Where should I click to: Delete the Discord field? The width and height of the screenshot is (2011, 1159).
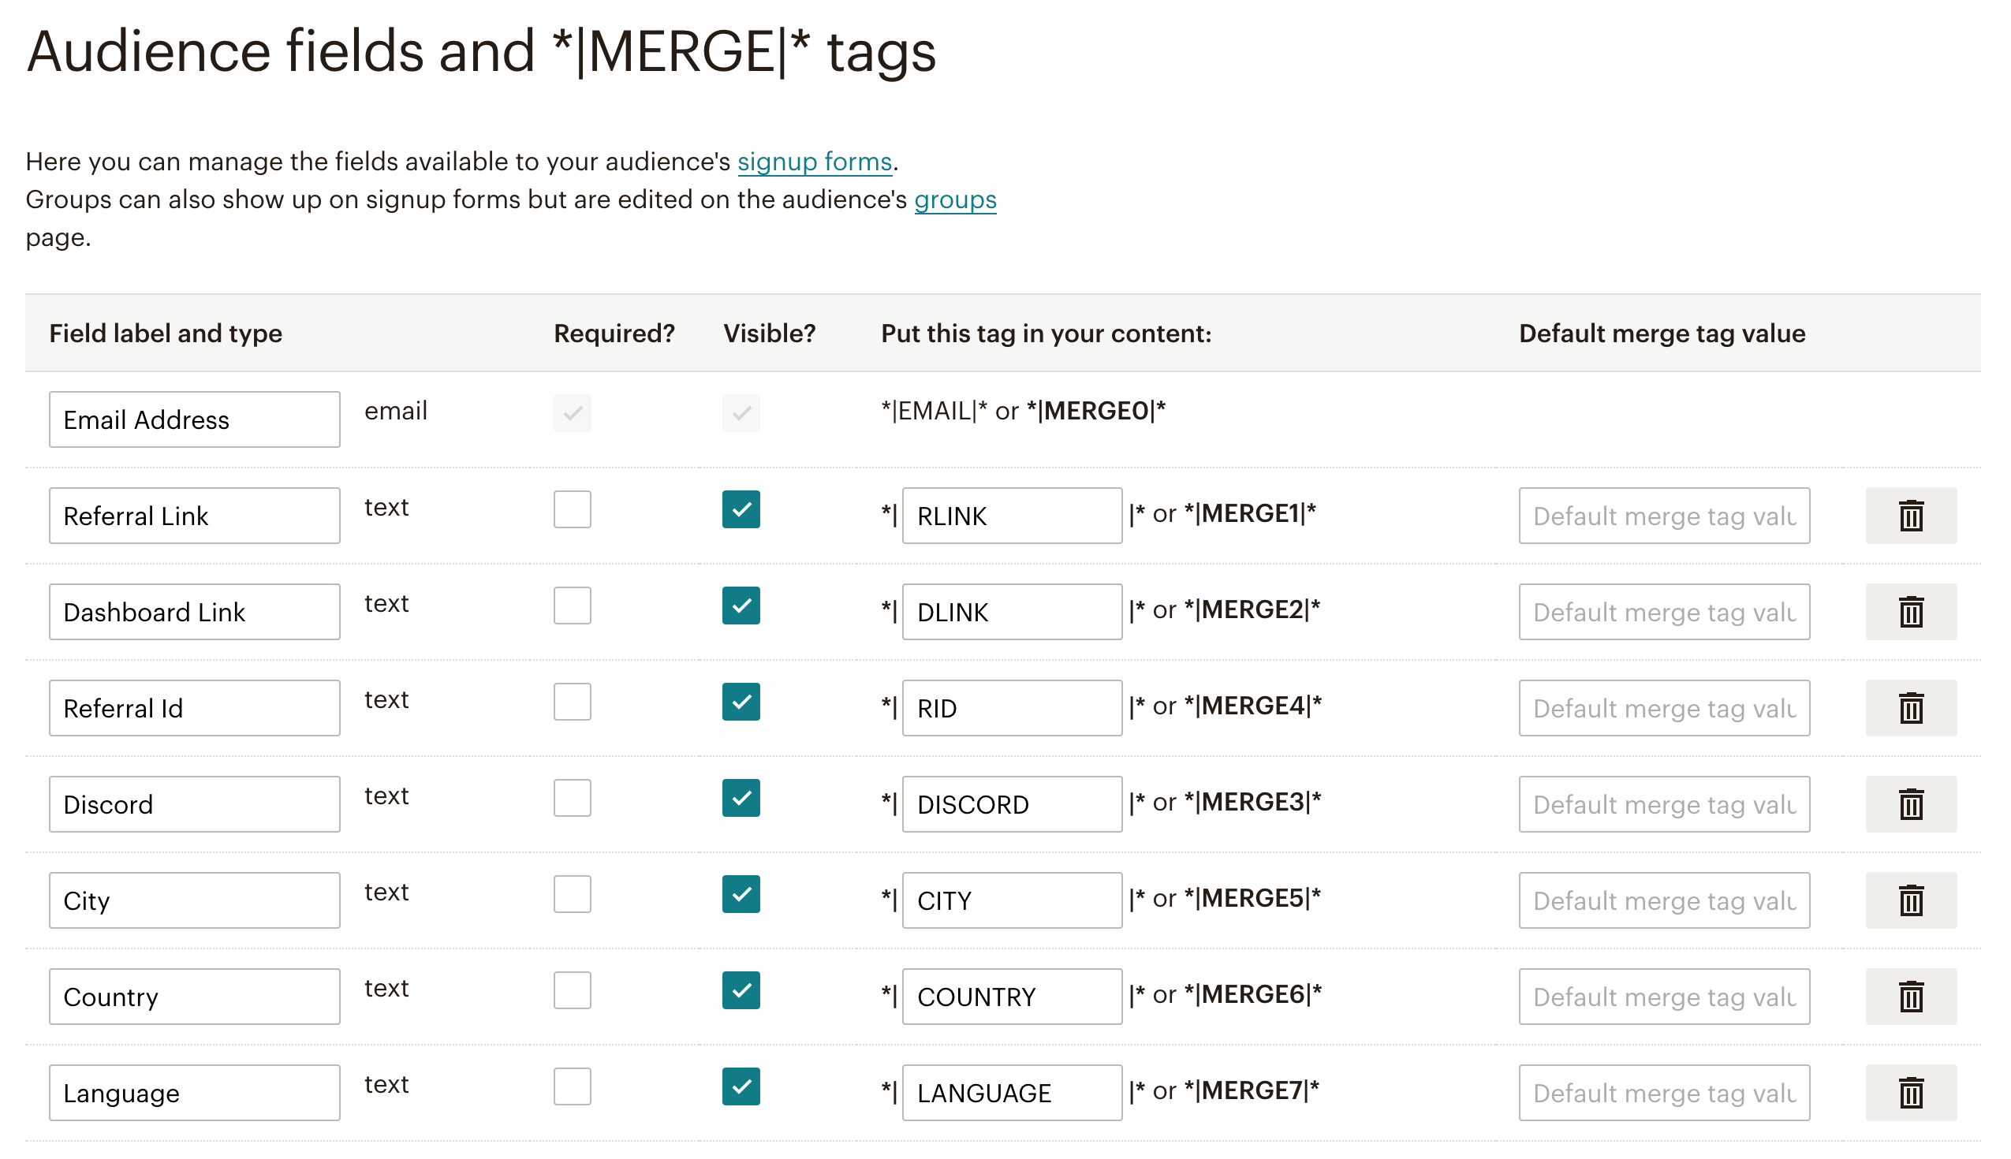click(x=1911, y=804)
